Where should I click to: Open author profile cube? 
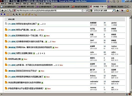click(92, 52)
